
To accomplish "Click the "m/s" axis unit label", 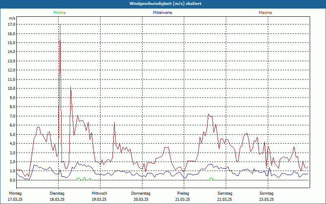I will pos(12,18).
